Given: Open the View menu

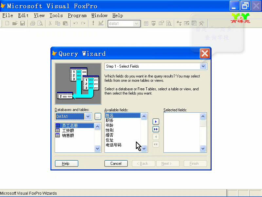Looking at the screenshot, I should coord(39,15).
